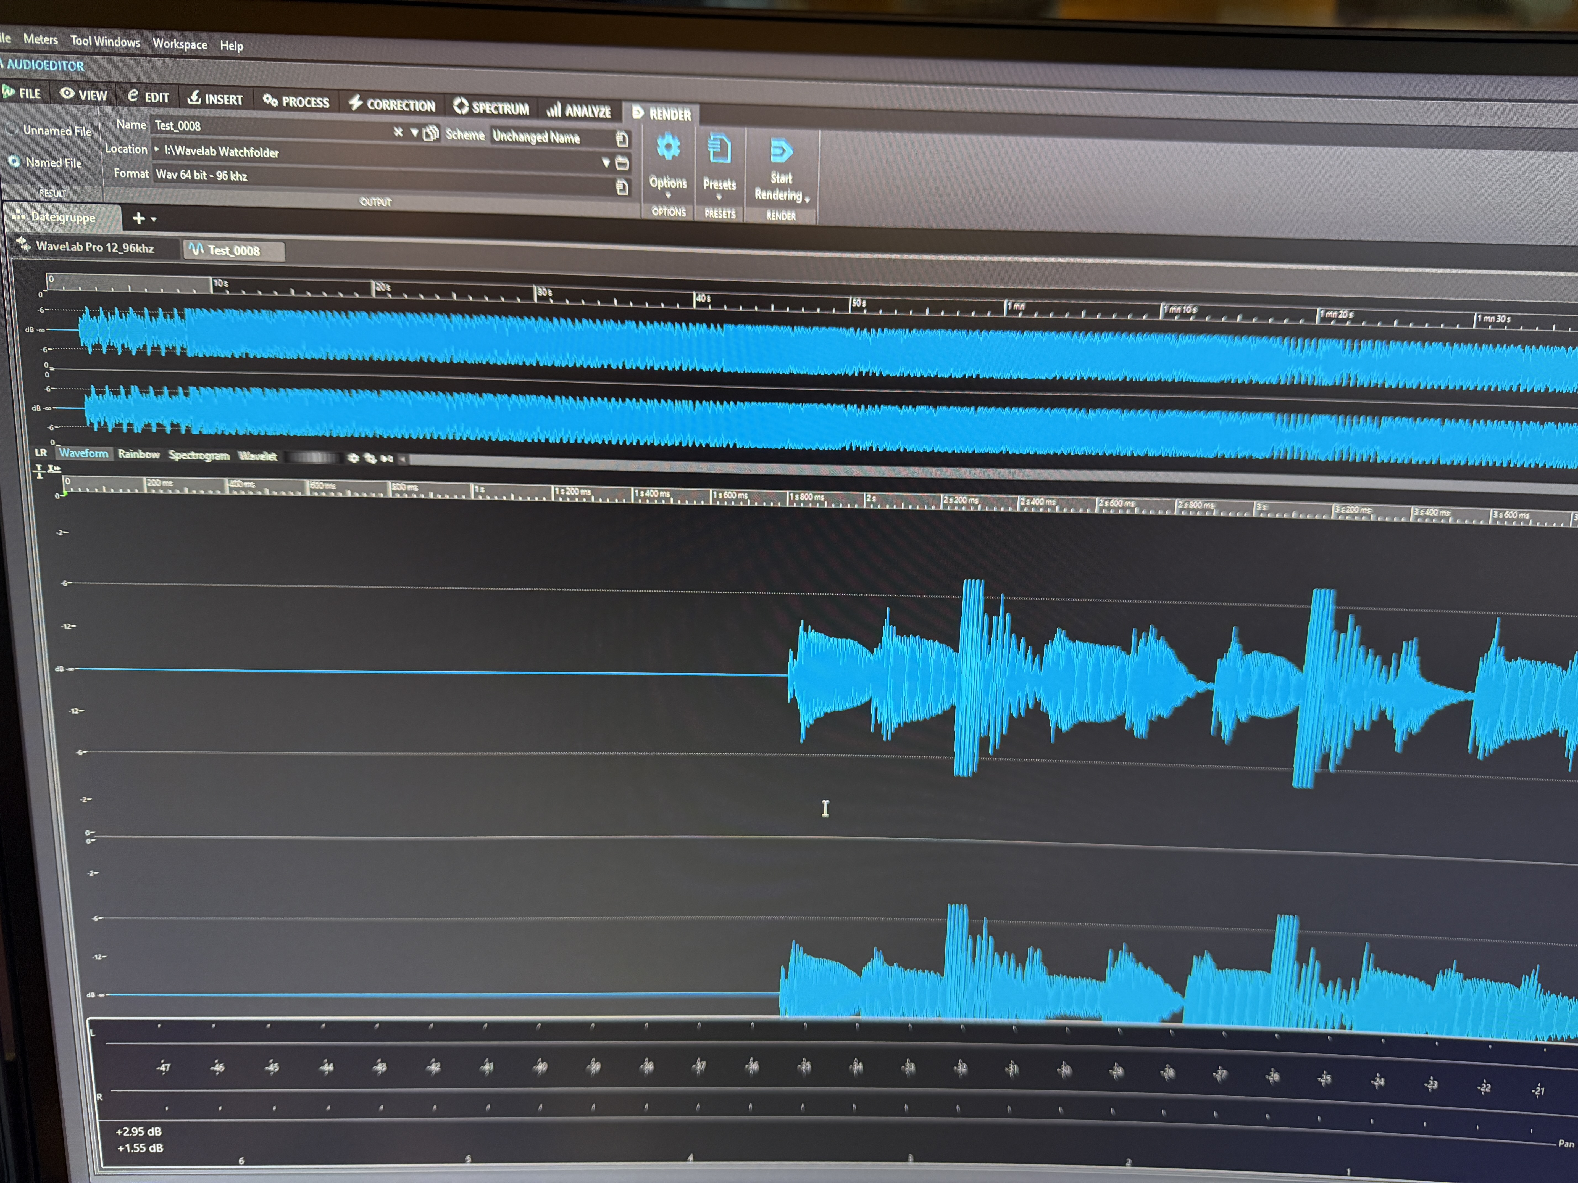Click the cursor-with-arrow icon above ruler

54,469
